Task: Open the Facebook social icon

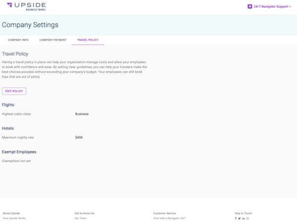Action: click(x=236, y=218)
